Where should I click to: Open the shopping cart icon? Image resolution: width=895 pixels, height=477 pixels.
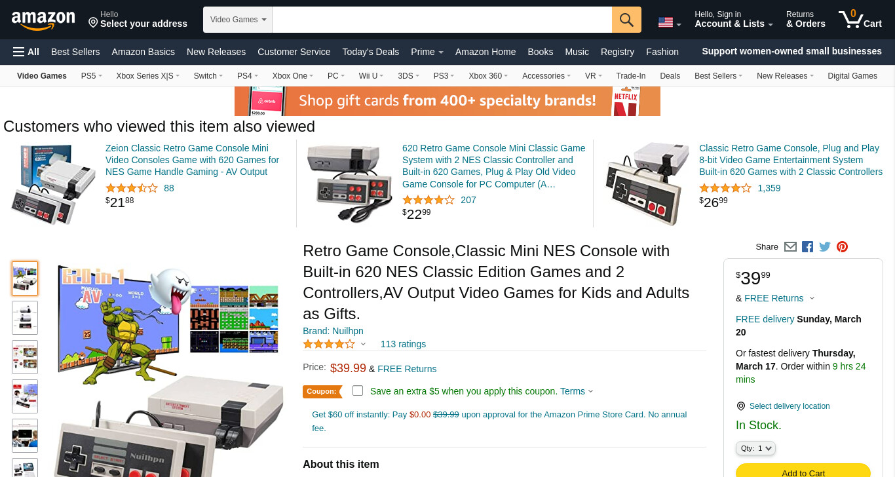860,19
